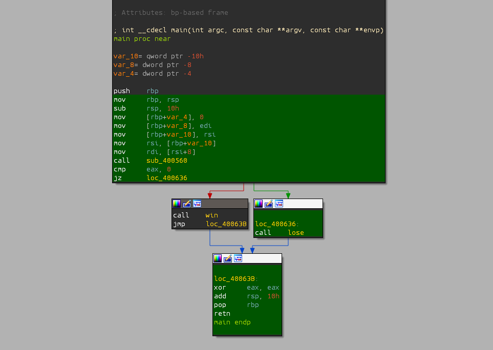Click sub_400560 in the call instruction

[x=167, y=161]
